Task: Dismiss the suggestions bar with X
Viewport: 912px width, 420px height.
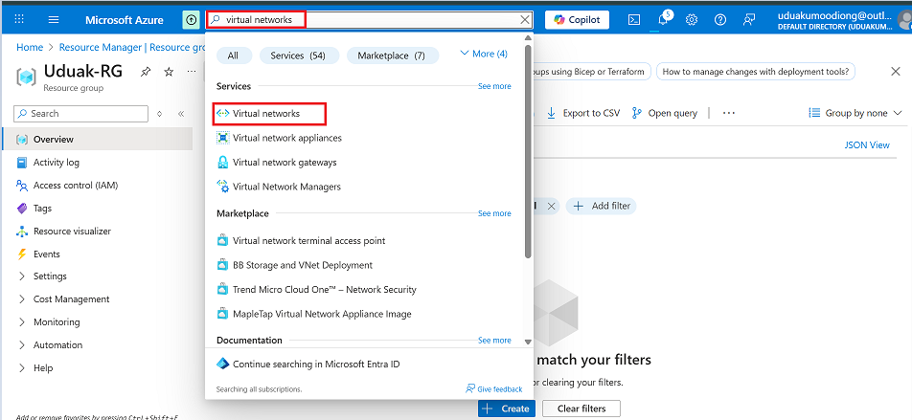Action: (x=896, y=72)
